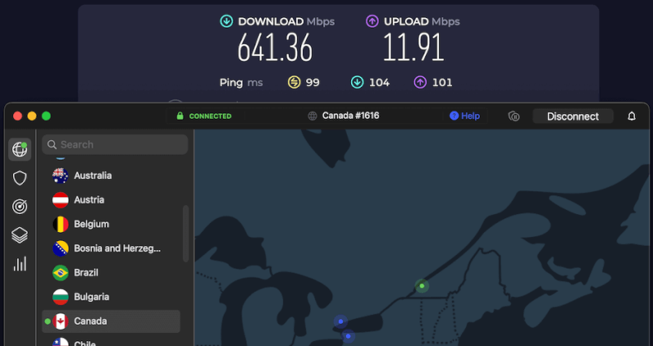
Task: Click the Austria flag icon
Action: [60, 199]
